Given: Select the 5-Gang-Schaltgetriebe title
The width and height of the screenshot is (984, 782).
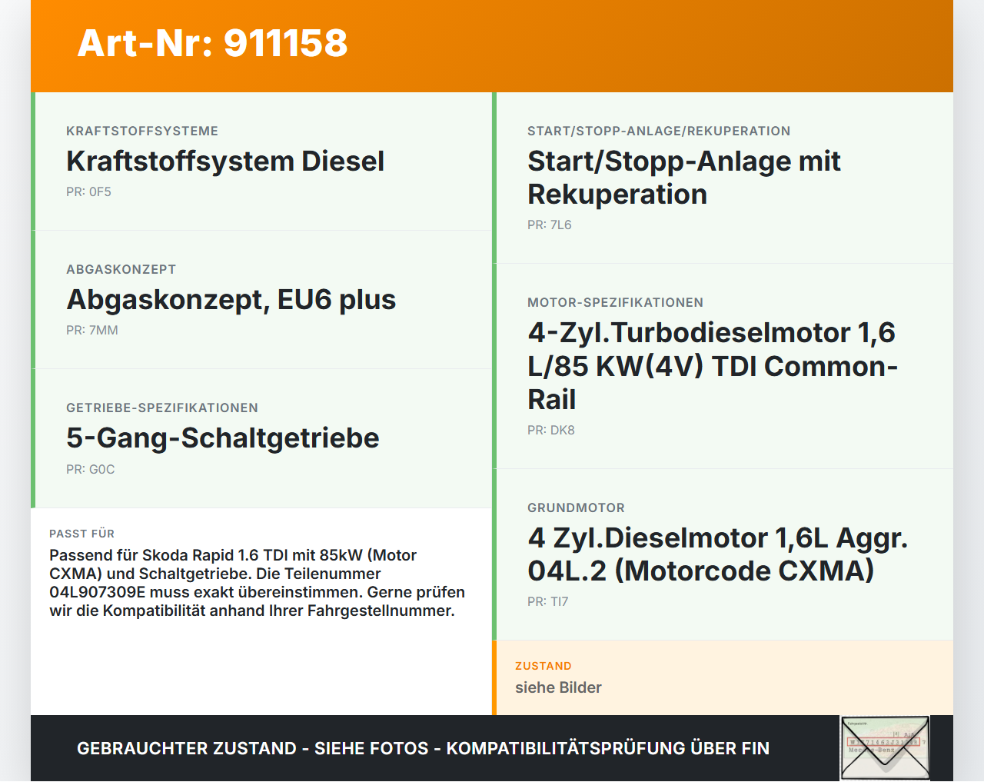Looking at the screenshot, I should tap(223, 438).
